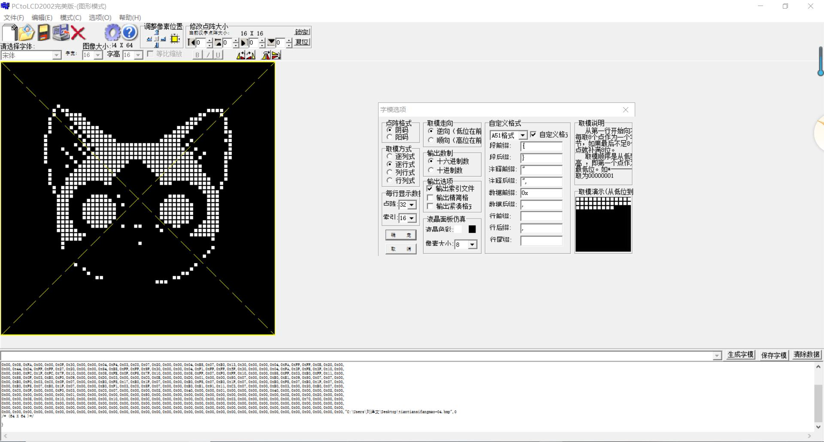
Task: Click the 生成字模 generate button
Action: (740, 355)
